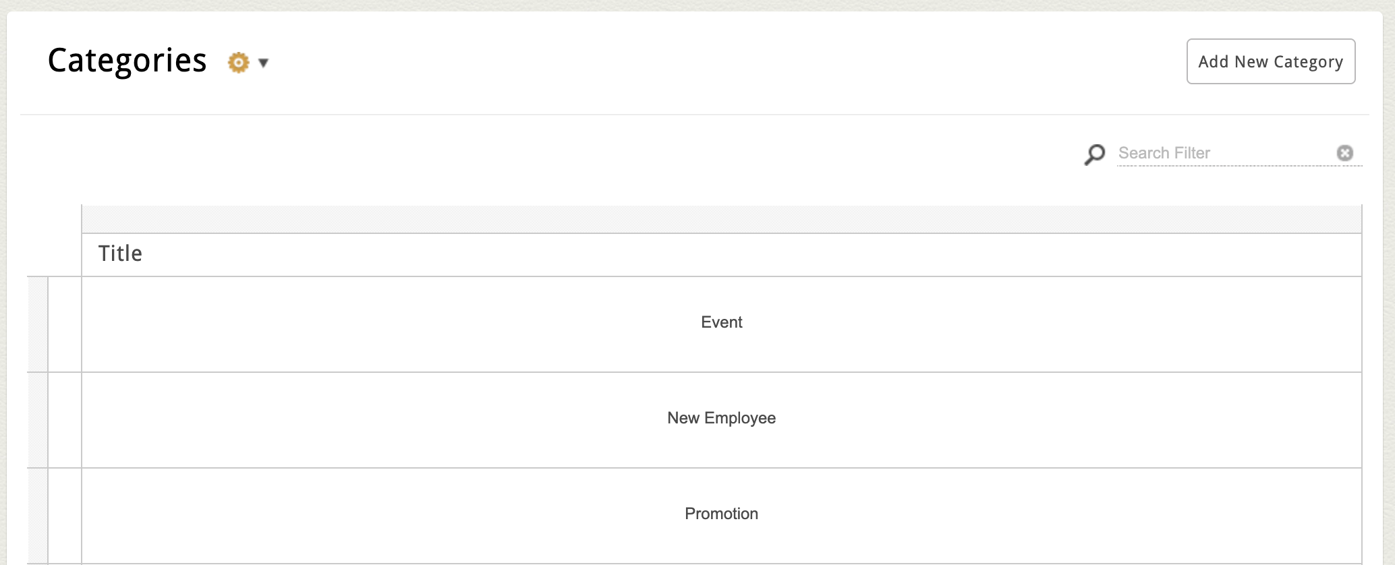Open the Event category
This screenshot has width=1395, height=565.
pyautogui.click(x=721, y=323)
